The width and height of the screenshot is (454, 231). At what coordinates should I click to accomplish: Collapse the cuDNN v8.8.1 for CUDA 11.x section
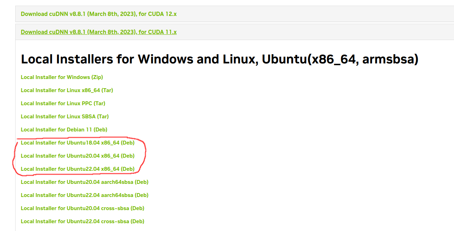click(99, 32)
